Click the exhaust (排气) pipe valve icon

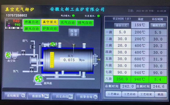[x=33, y=47]
